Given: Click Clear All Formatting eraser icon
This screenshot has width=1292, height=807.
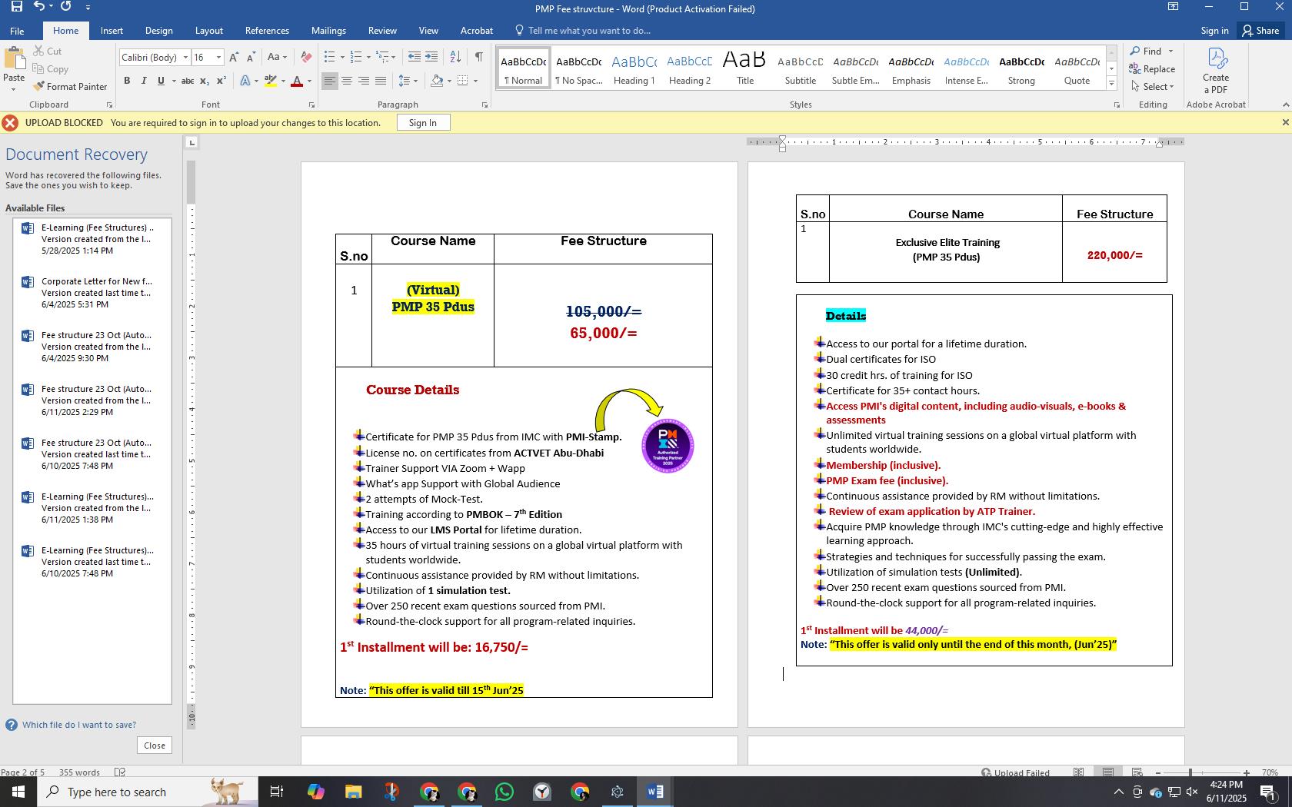Looking at the screenshot, I should tap(306, 58).
